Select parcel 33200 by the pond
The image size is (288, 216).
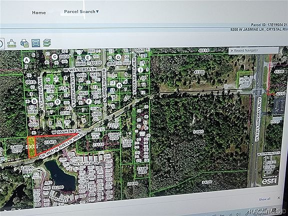coord(58,187)
